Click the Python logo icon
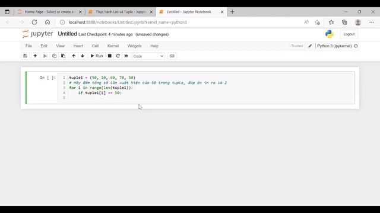This screenshot has width=380, height=213. point(330,34)
